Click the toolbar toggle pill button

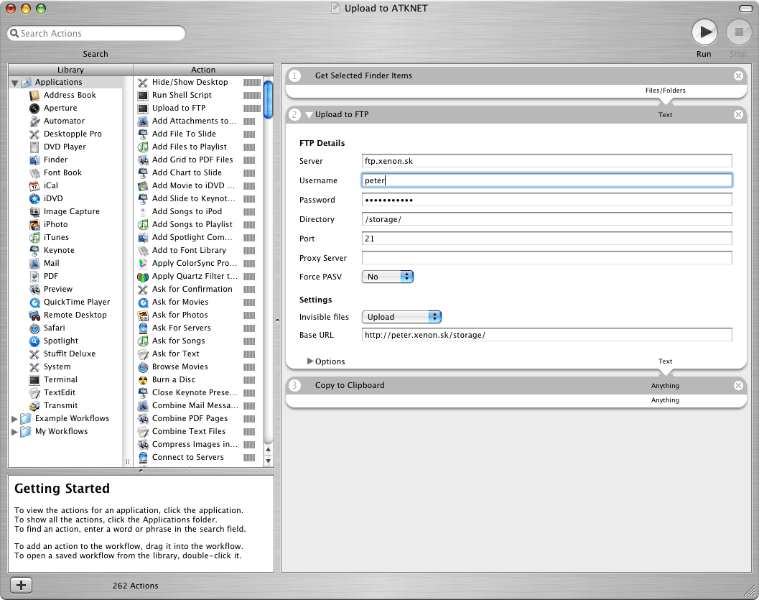(x=746, y=8)
